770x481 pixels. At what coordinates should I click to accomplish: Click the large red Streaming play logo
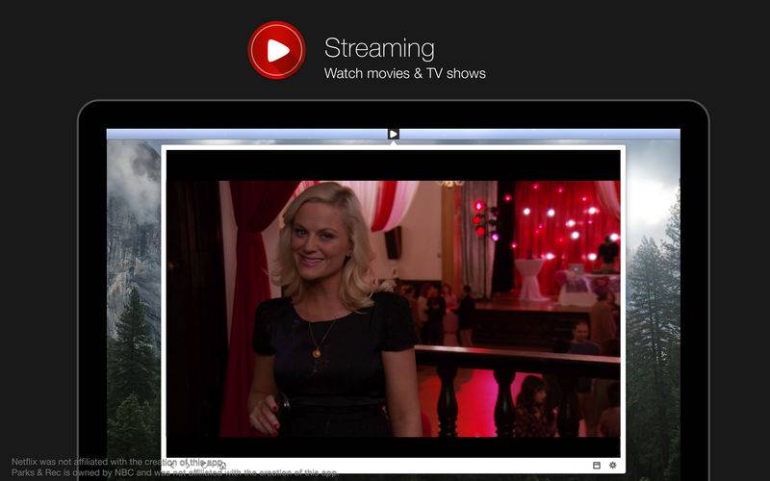click(x=276, y=50)
